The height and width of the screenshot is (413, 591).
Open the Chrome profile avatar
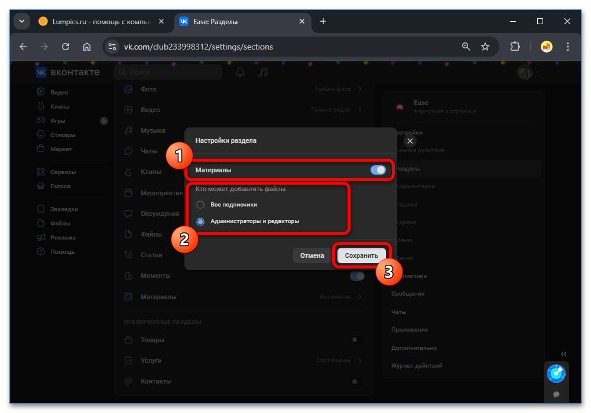547,47
